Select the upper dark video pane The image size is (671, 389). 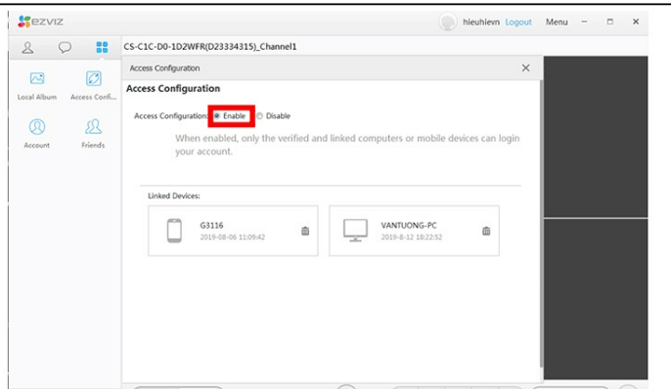(x=596, y=137)
